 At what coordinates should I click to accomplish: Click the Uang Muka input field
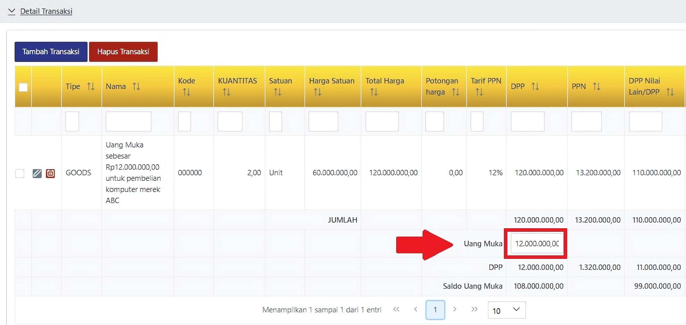coord(537,244)
